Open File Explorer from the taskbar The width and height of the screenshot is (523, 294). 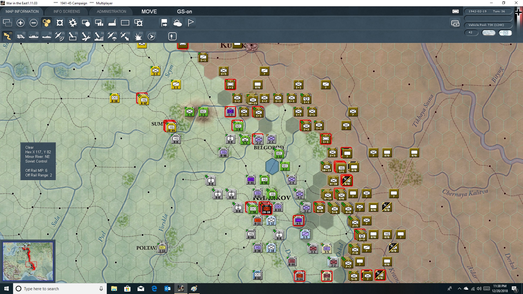pos(114,289)
